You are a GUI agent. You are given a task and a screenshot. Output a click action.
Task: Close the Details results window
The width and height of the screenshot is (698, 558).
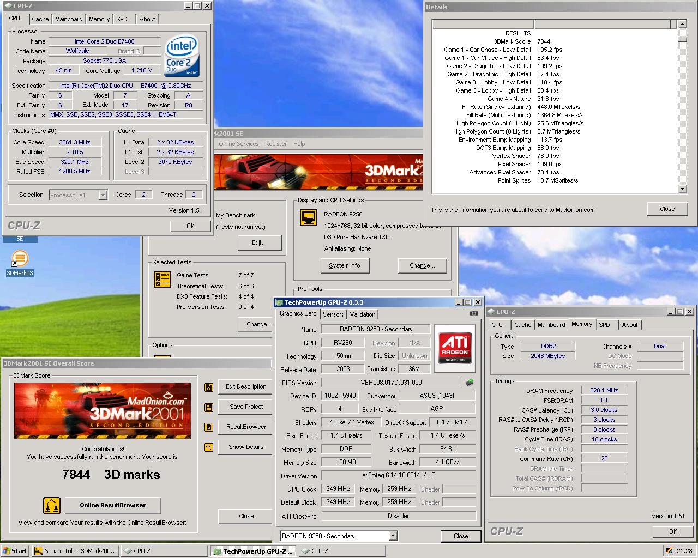point(667,209)
